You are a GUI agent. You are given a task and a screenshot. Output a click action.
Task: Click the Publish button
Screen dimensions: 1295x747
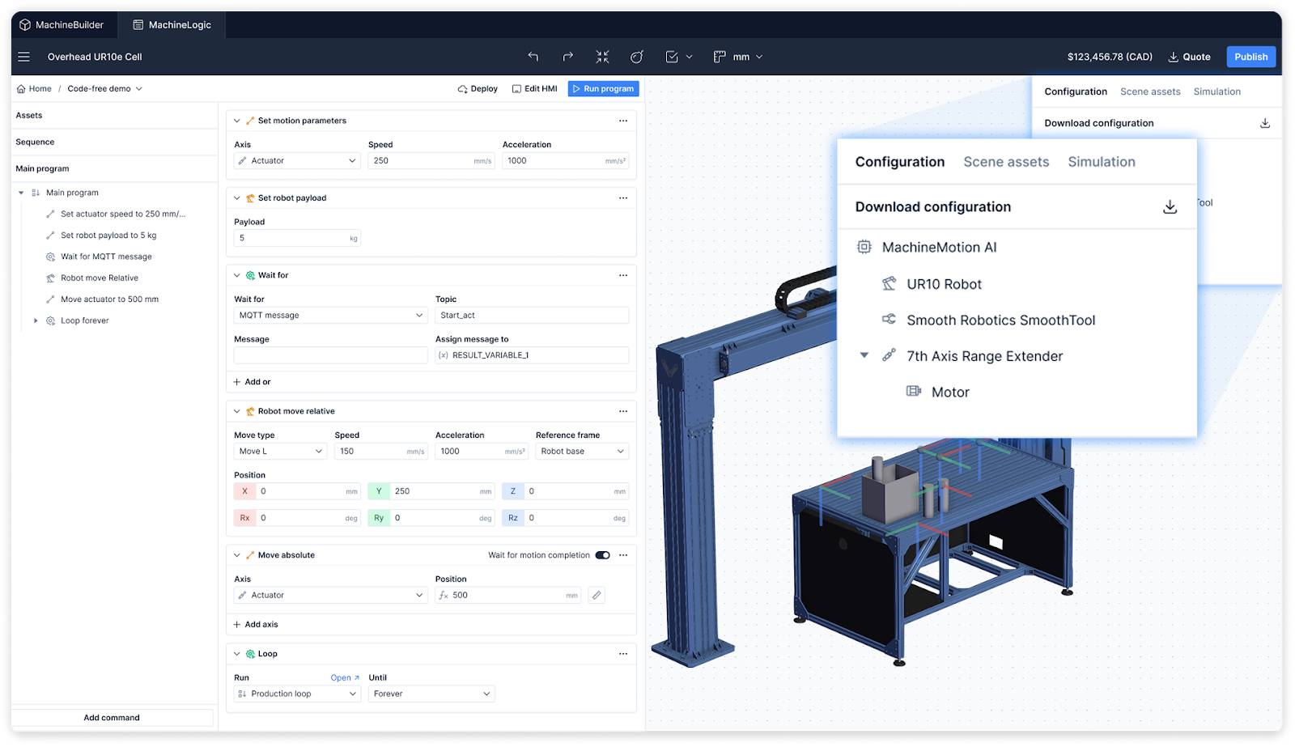point(1250,57)
